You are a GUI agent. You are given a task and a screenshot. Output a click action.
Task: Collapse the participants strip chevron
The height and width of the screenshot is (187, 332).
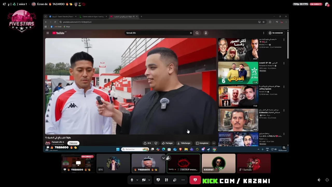coord(163,158)
